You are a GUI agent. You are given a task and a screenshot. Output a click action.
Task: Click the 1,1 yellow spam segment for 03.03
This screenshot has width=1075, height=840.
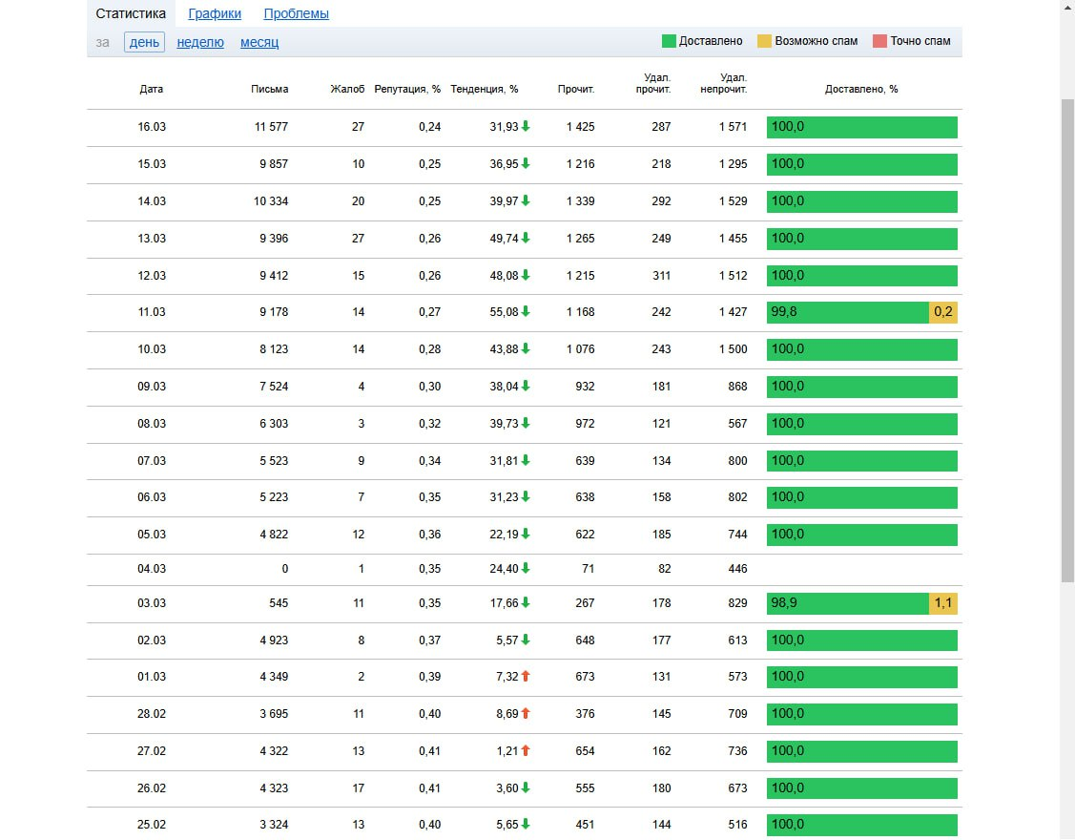pos(943,603)
